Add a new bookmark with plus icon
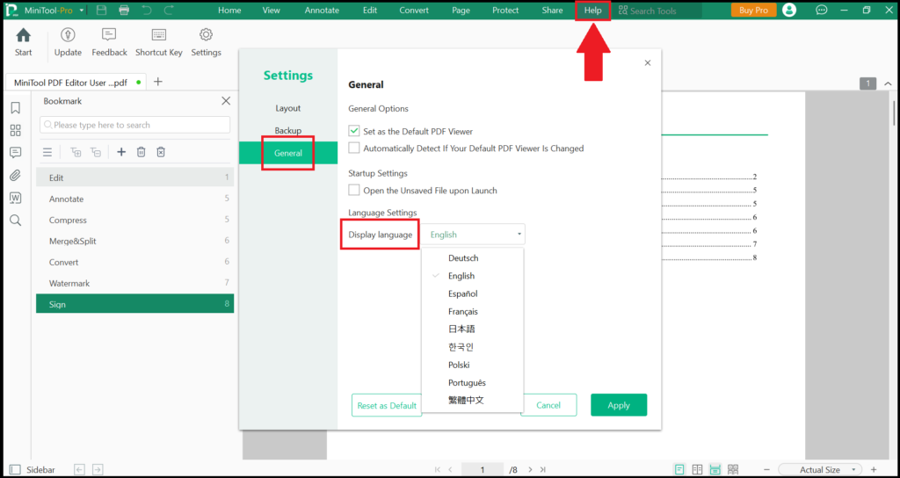 click(x=121, y=152)
